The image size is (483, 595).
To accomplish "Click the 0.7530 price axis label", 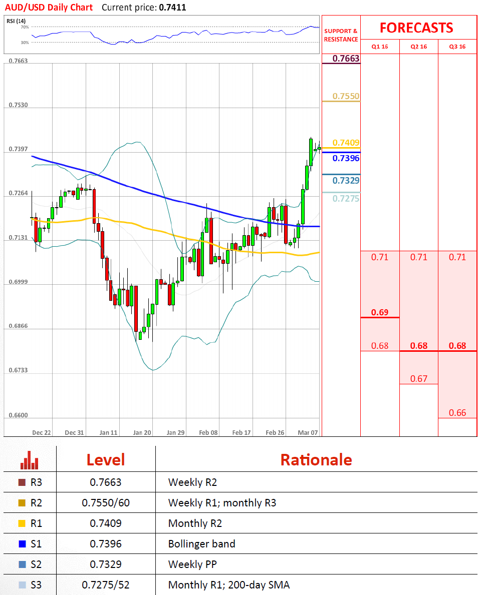I will point(18,105).
